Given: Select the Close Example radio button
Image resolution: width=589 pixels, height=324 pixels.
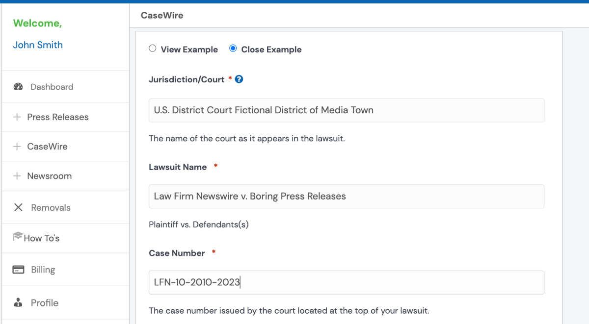Looking at the screenshot, I should pyautogui.click(x=233, y=49).
